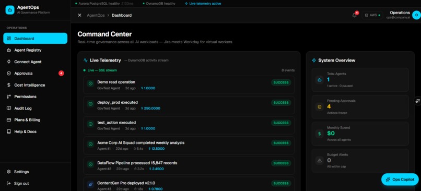Open Plans & Billing
The image size is (421, 191).
35,120
